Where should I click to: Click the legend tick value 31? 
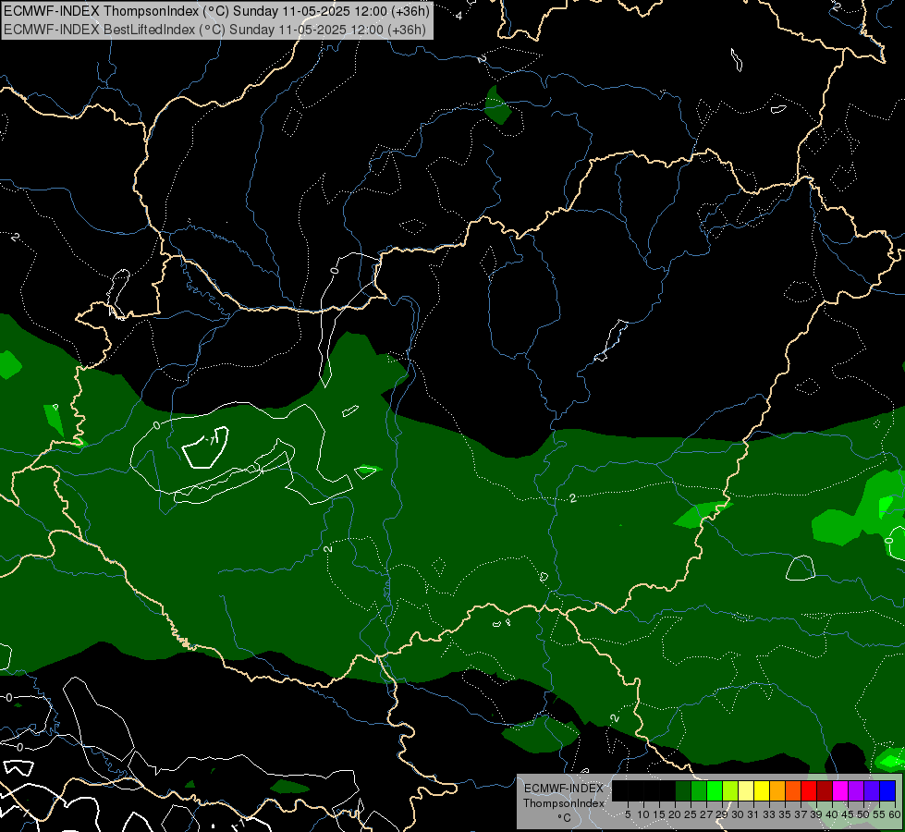click(x=753, y=814)
